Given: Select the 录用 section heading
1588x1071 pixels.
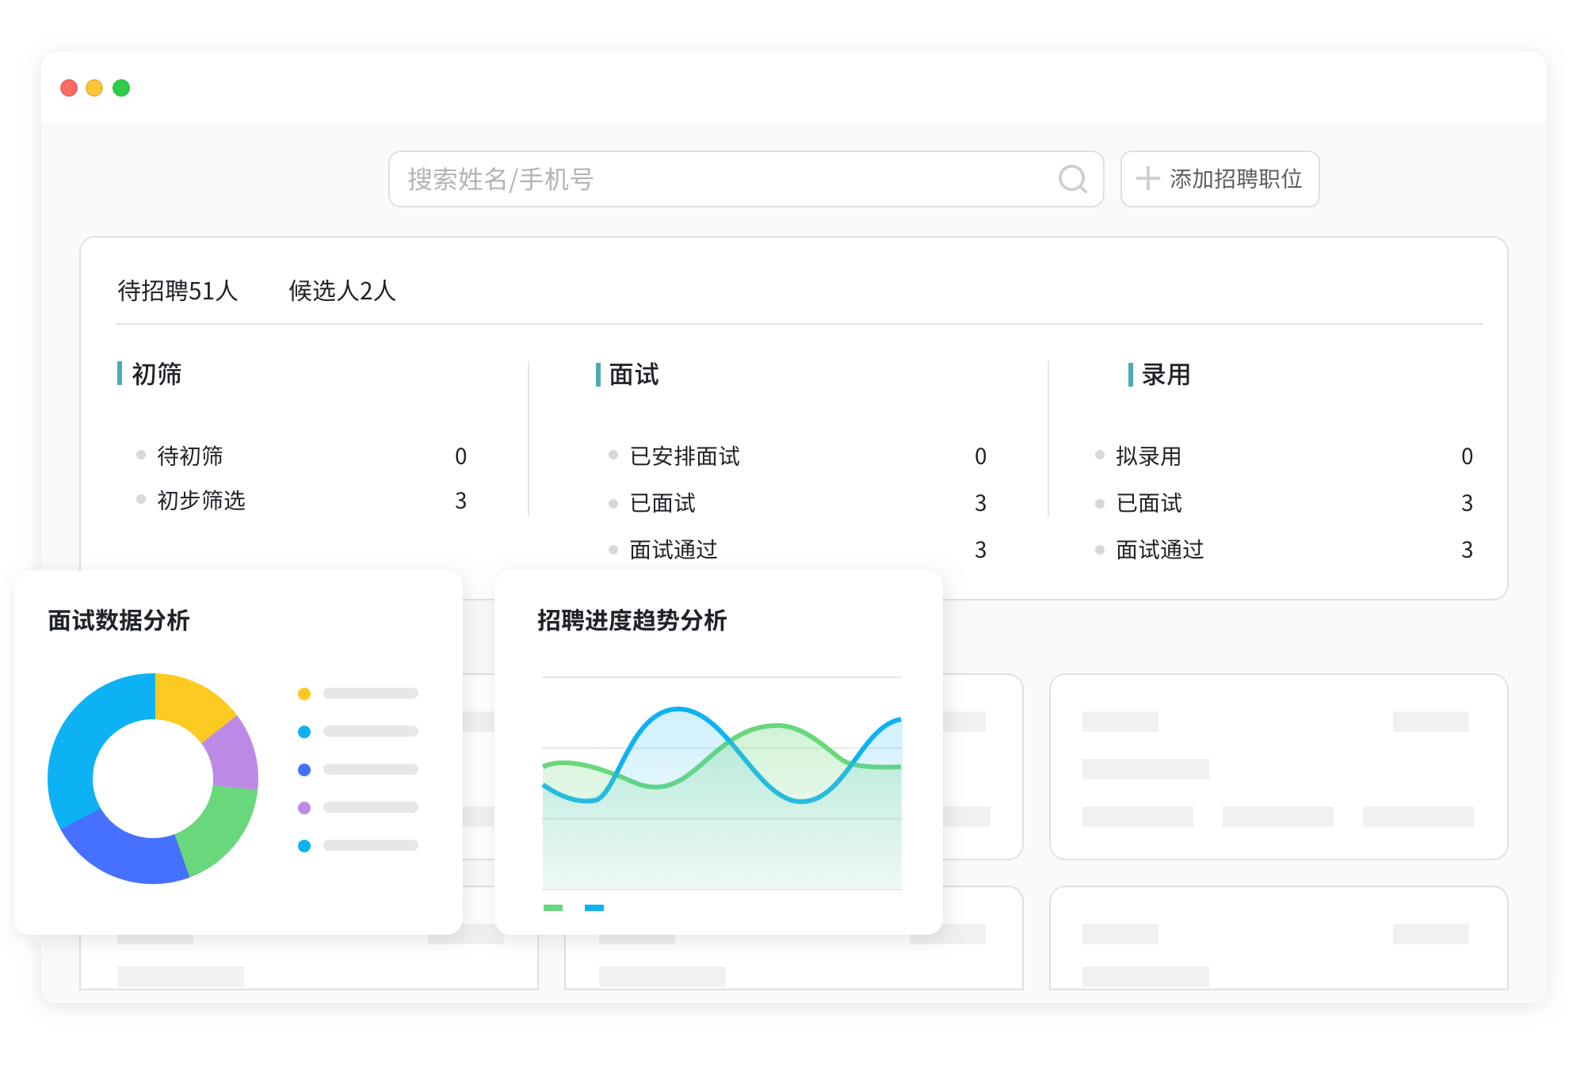Looking at the screenshot, I should point(1166,374).
